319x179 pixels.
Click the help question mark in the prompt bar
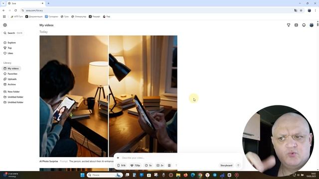tap(176, 166)
